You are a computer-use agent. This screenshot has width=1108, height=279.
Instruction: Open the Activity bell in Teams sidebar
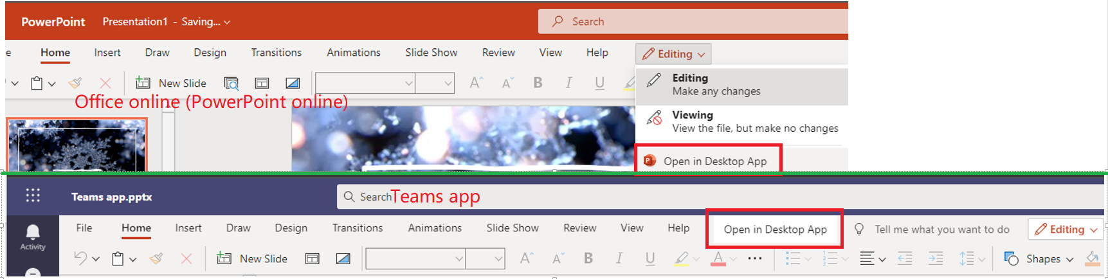[x=33, y=237]
